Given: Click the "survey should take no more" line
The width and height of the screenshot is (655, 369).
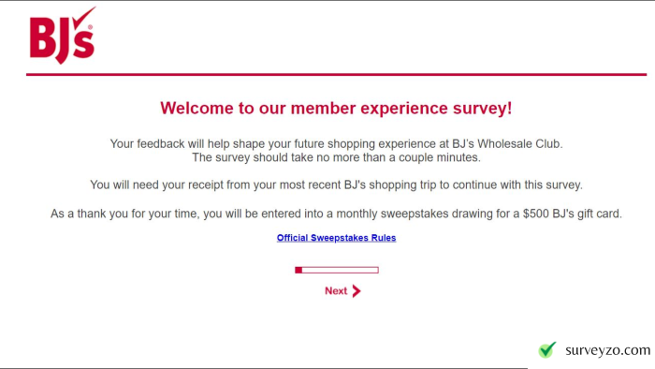Looking at the screenshot, I should coord(336,157).
